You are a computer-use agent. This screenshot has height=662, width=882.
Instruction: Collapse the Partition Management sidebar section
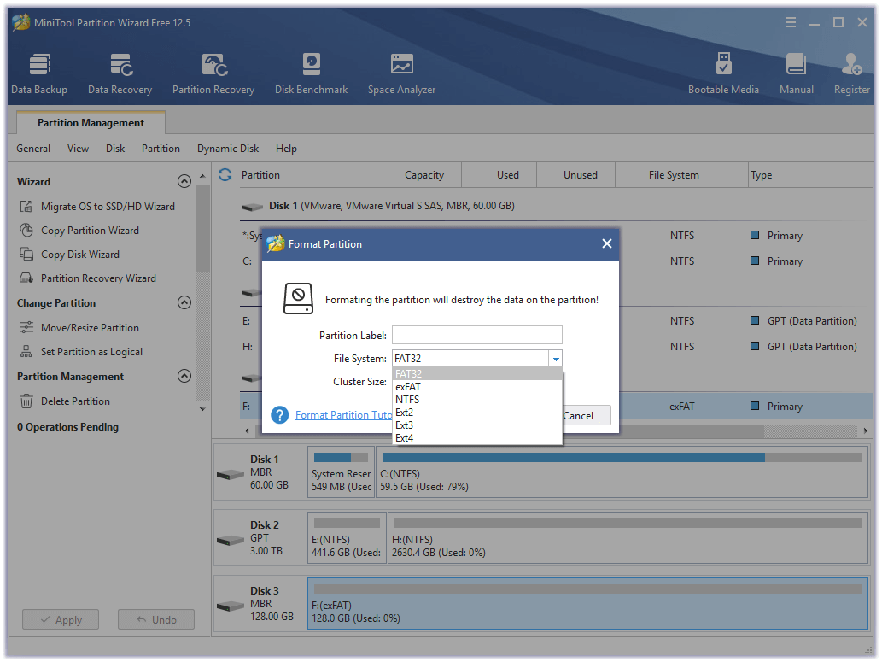184,376
